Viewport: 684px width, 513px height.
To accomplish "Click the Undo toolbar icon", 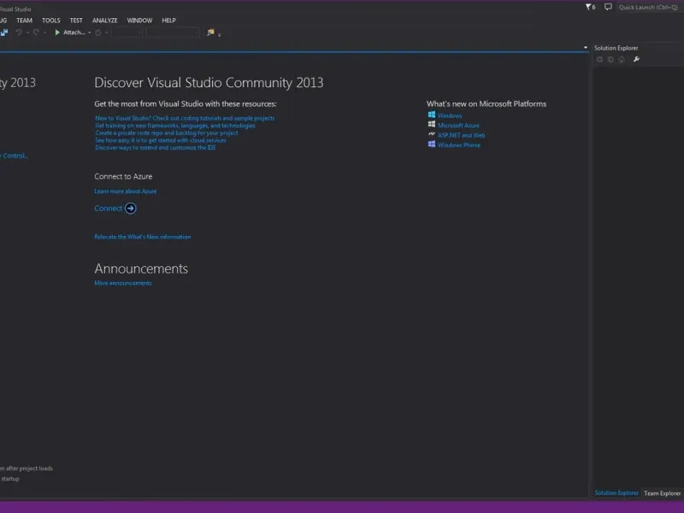I will 19,32.
